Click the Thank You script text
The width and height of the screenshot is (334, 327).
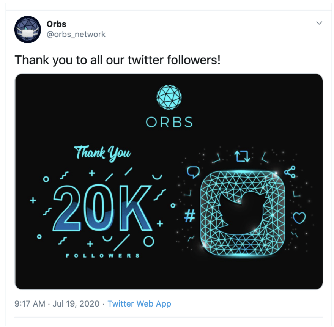point(102,153)
